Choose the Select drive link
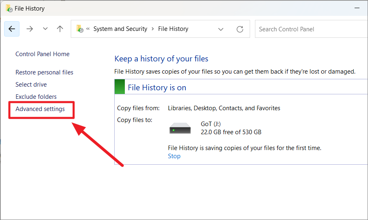Image resolution: width=368 pixels, height=220 pixels. tap(31, 85)
